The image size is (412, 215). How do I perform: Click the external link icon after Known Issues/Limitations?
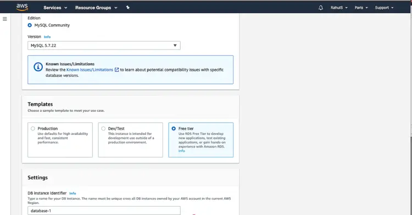point(116,70)
